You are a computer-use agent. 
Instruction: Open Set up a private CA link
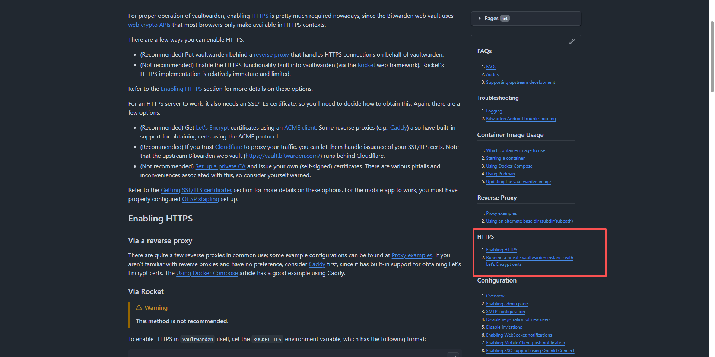tap(220, 166)
